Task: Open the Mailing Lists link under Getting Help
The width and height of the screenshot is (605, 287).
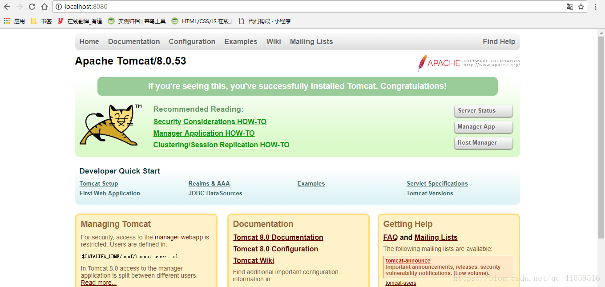Action: coord(436,238)
